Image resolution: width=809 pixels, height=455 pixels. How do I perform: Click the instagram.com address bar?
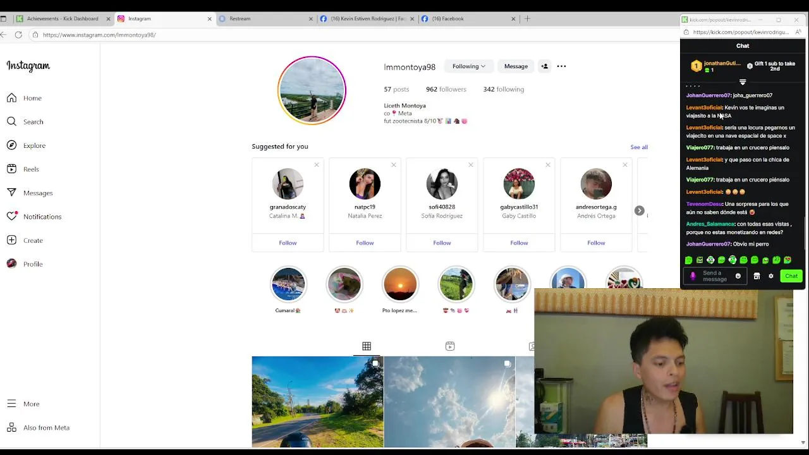354,35
